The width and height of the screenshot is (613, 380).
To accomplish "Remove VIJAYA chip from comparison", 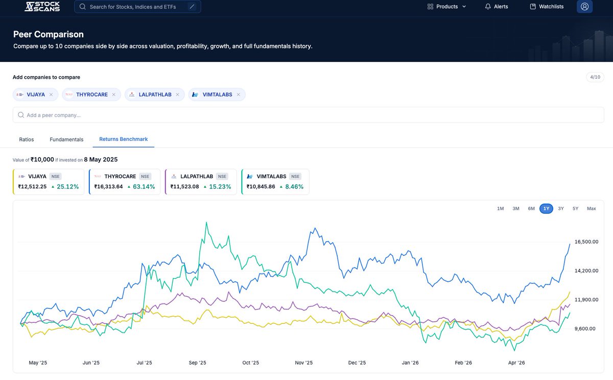I will coord(51,94).
